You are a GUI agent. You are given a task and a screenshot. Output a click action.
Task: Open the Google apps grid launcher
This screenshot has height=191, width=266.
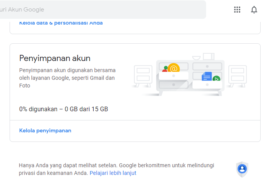pyautogui.click(x=237, y=10)
